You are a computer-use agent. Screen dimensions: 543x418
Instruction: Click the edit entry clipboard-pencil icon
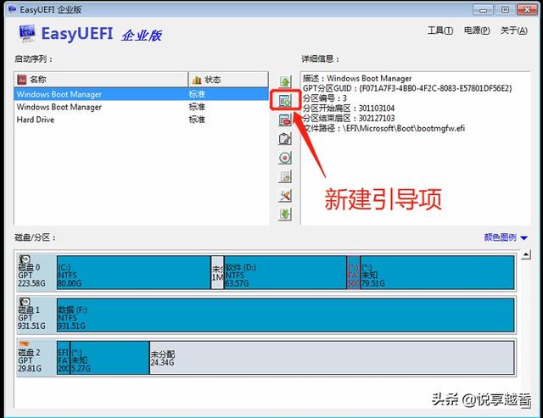pyautogui.click(x=285, y=139)
